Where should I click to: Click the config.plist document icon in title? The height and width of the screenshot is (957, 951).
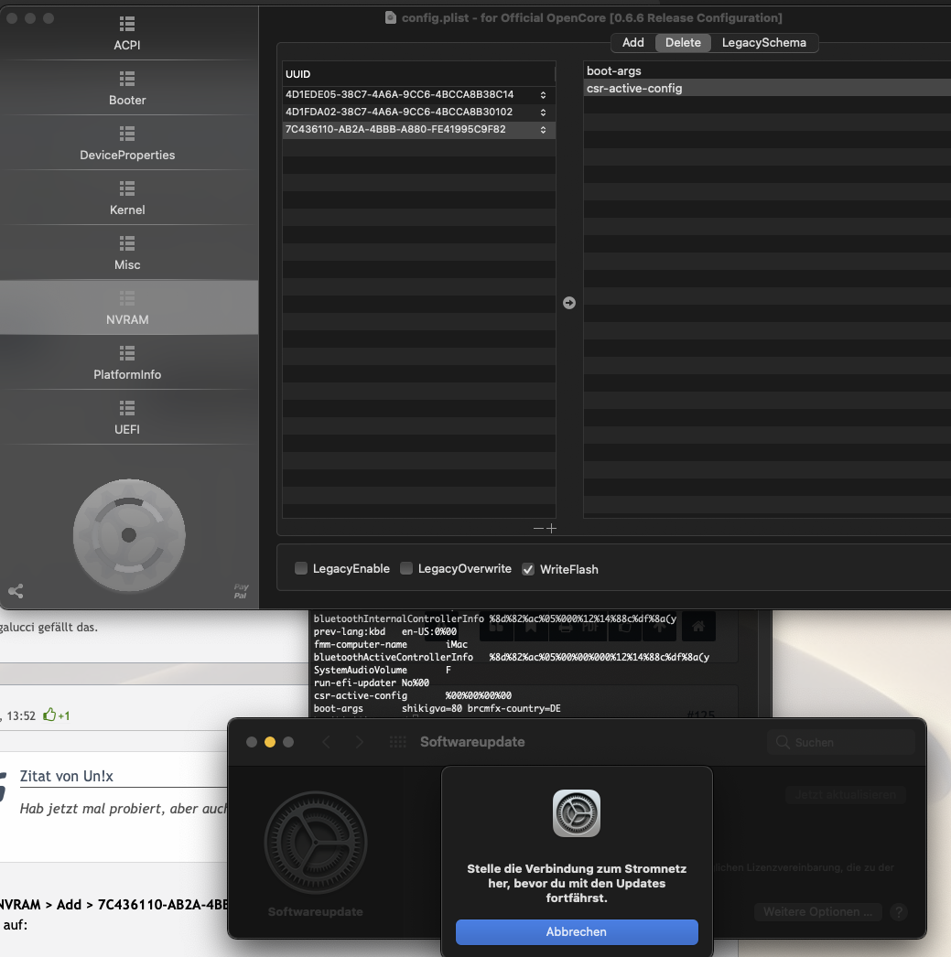[x=391, y=17]
